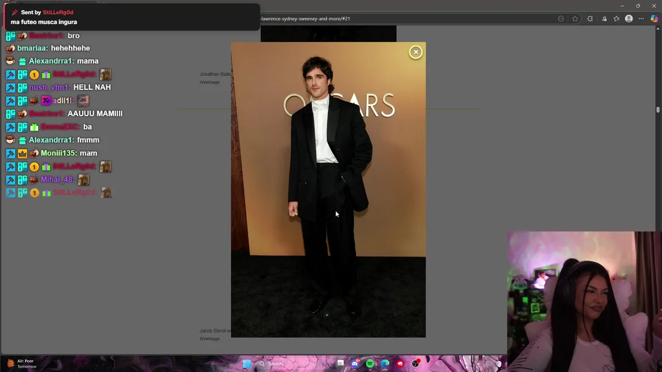Launch Copilot from browser toolbar
This screenshot has width=662, height=372.
(654, 19)
